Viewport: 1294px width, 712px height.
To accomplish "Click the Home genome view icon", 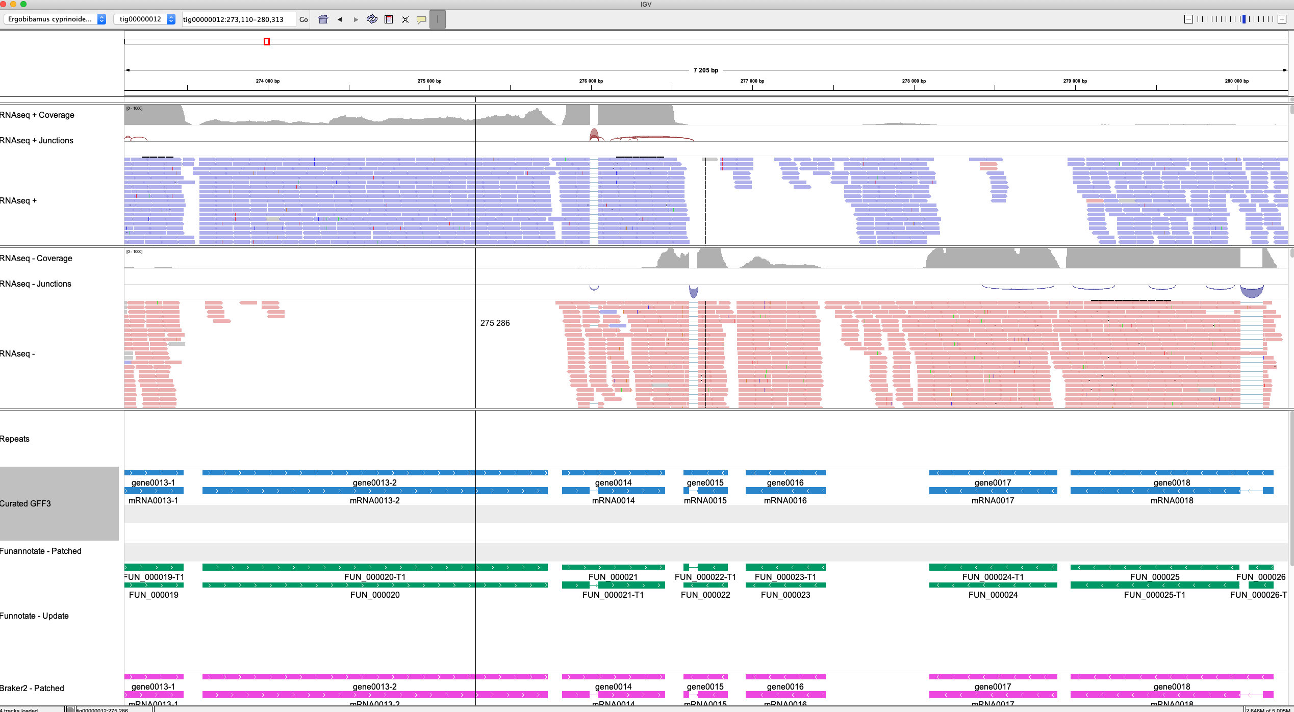I will [323, 19].
